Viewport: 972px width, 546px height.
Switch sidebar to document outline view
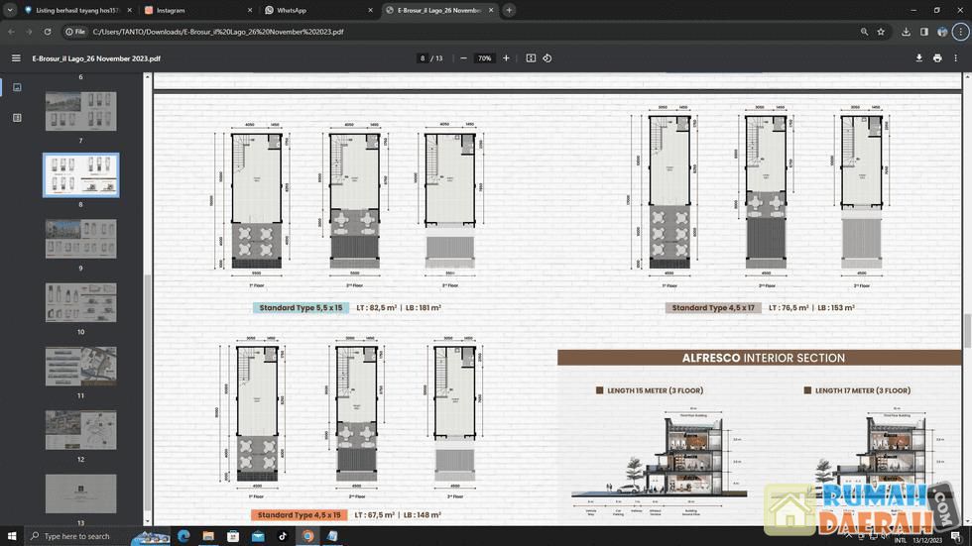pos(17,118)
